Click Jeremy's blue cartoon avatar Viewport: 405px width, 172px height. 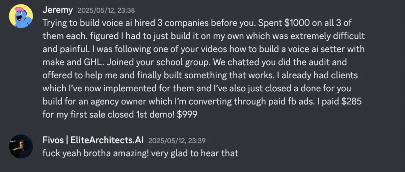(21, 16)
